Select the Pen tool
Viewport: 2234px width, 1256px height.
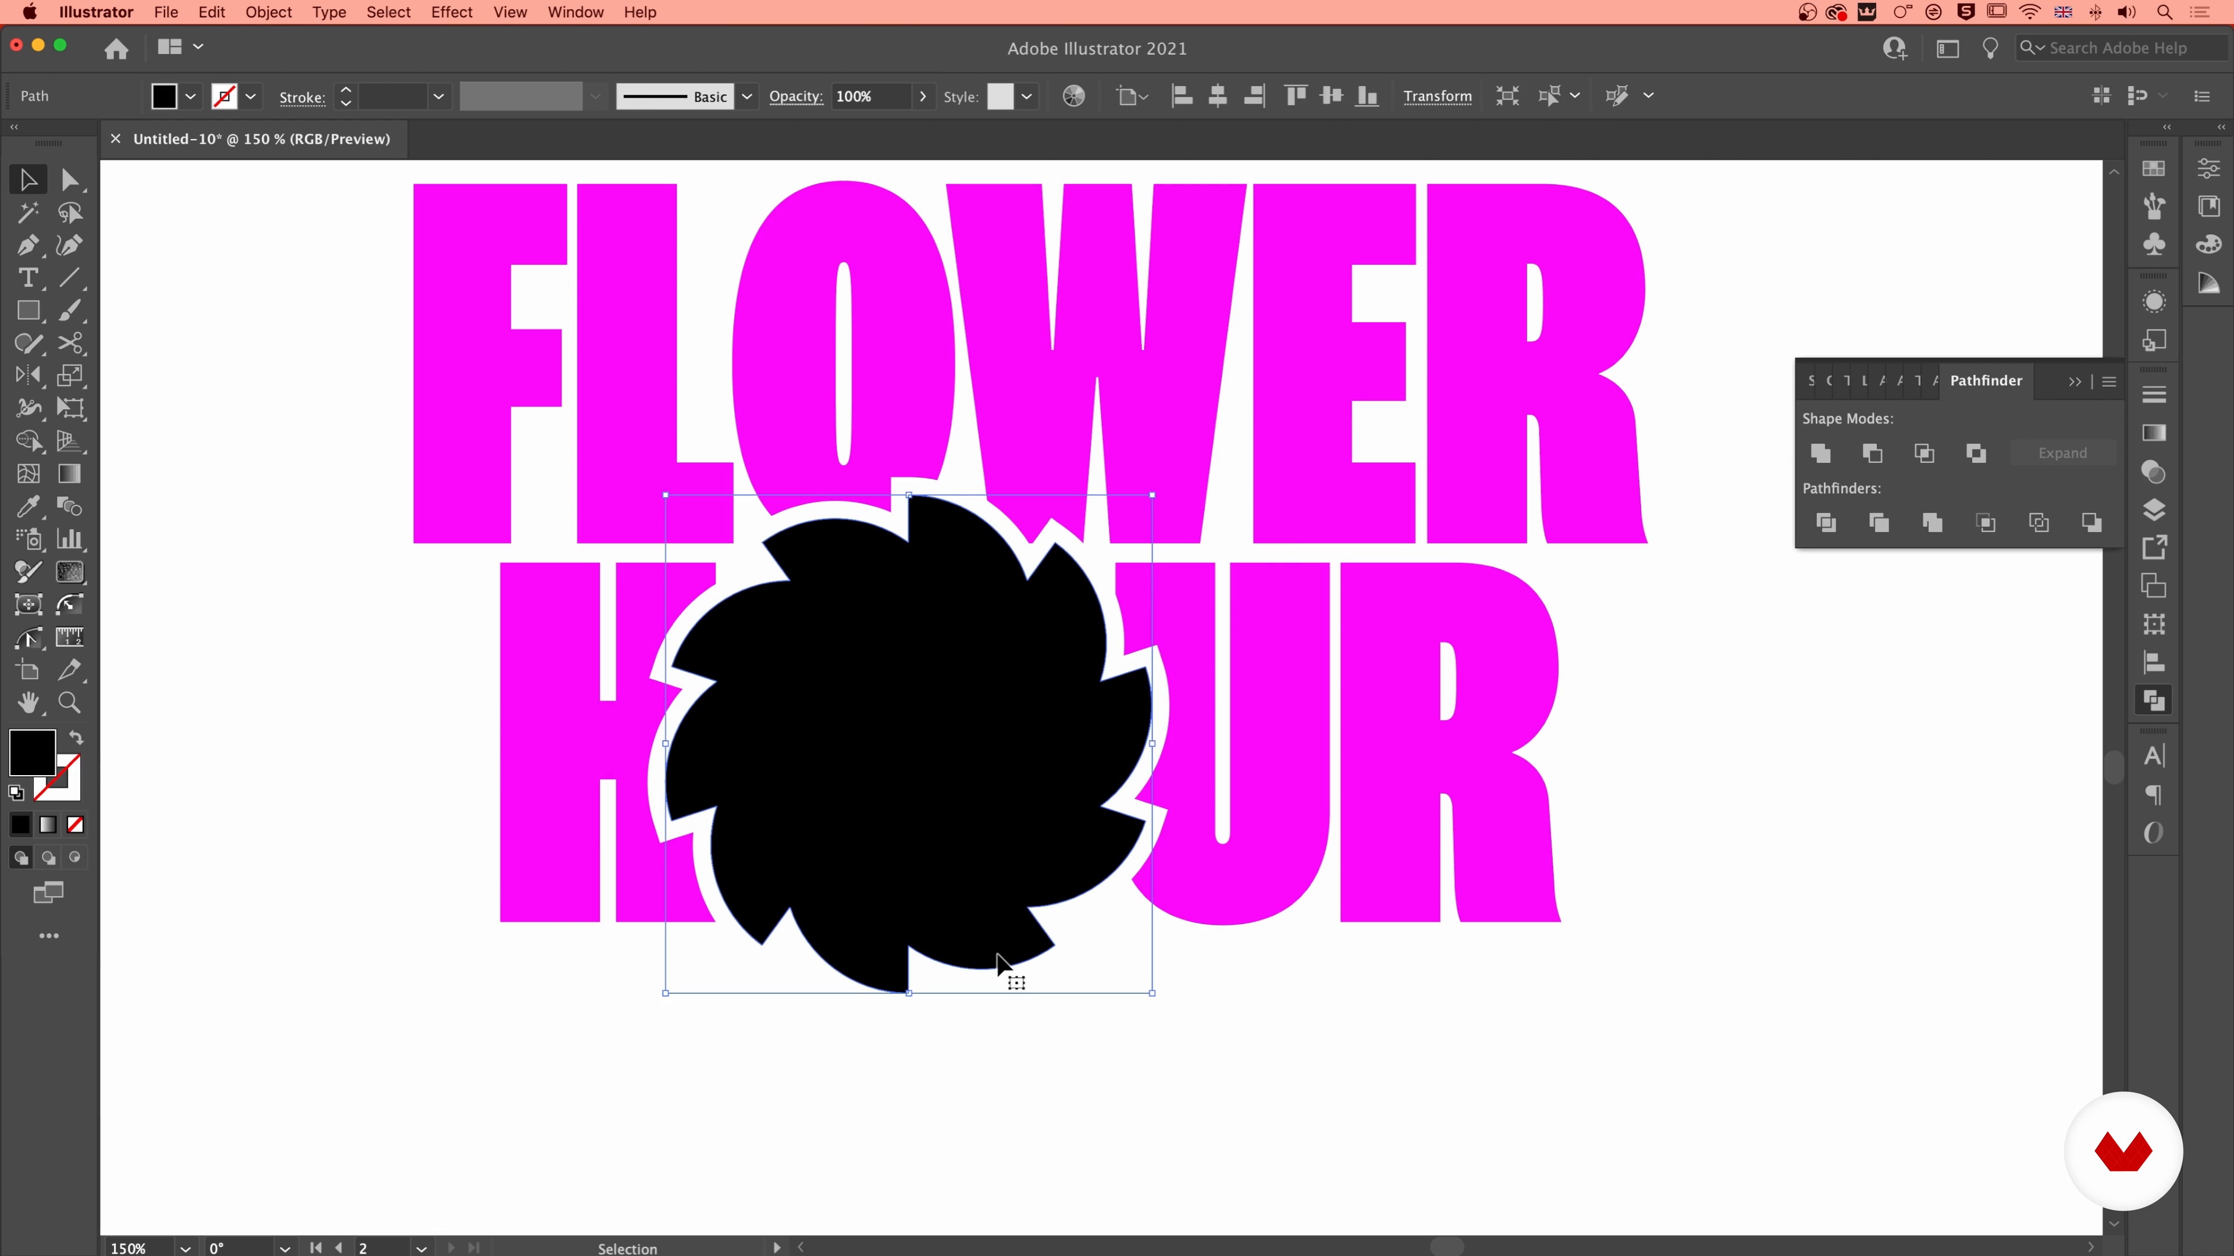click(x=28, y=245)
